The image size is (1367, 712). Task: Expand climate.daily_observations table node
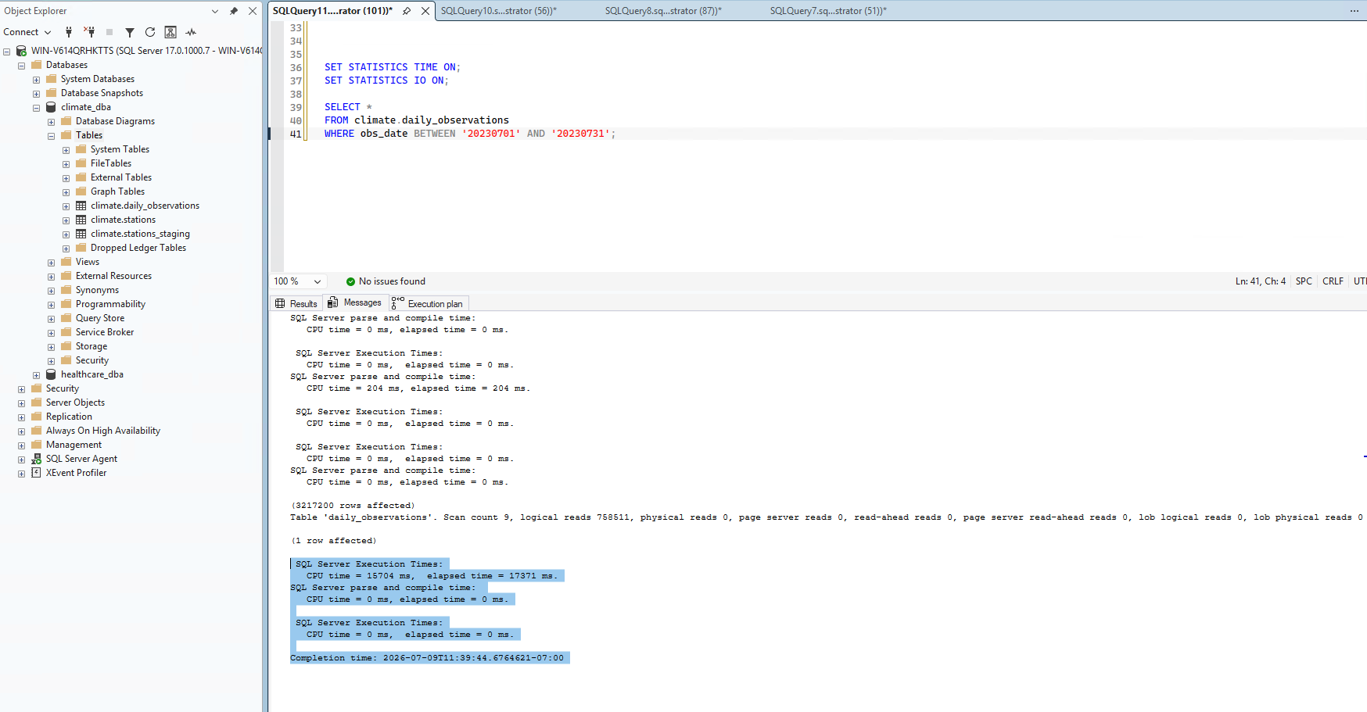point(66,206)
